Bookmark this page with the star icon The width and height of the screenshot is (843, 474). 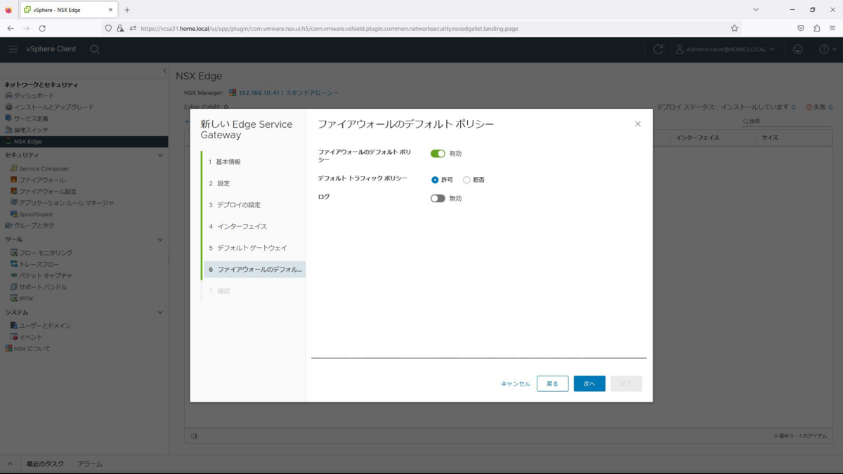pyautogui.click(x=734, y=29)
